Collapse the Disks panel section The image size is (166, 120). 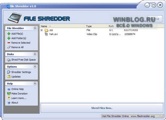35,54
